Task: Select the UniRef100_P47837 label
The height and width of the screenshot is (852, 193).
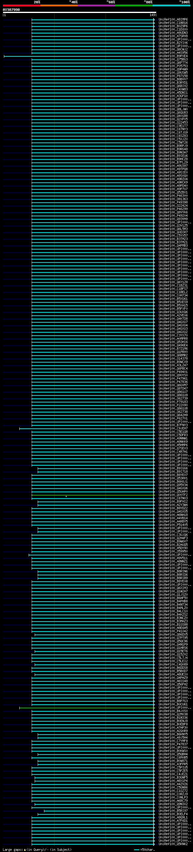Action: tap(173, 744)
